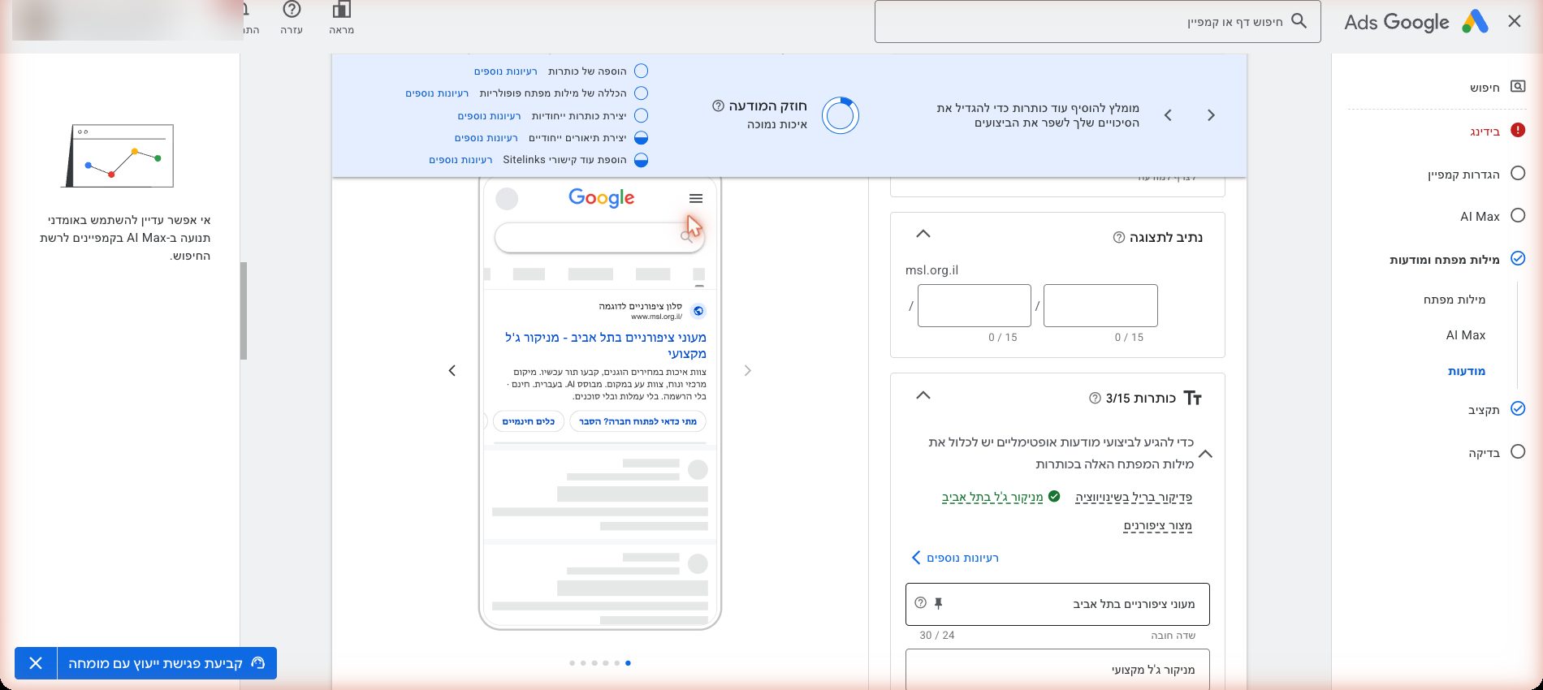Open רעיונות נוספים link for יצירת כותרות ייחודיות
The image size is (1543, 690).
click(x=489, y=116)
